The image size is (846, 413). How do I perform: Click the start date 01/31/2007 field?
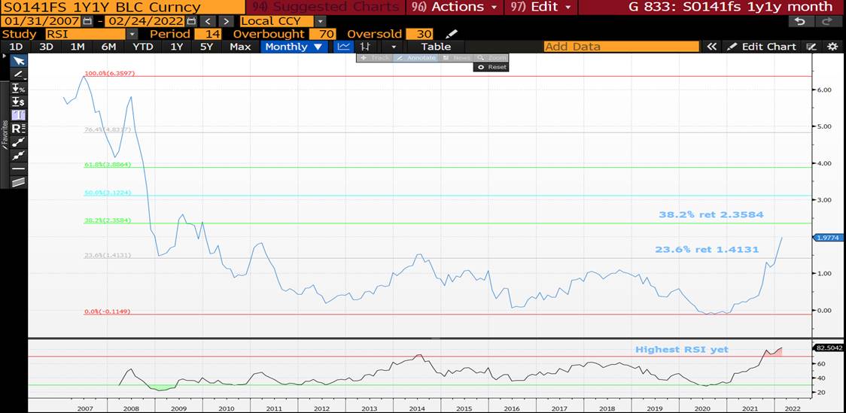(41, 22)
